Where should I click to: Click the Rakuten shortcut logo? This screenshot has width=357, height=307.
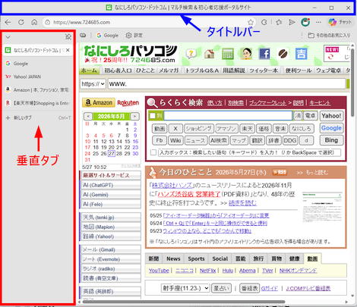(128, 102)
